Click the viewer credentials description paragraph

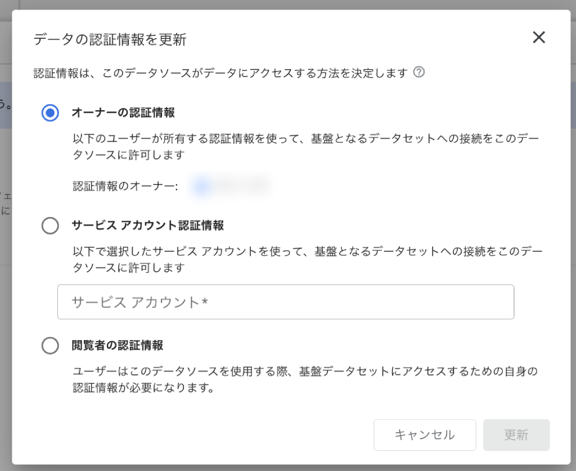305,379
